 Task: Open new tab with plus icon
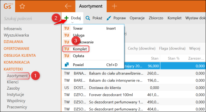pyautogui.click(x=114, y=6)
